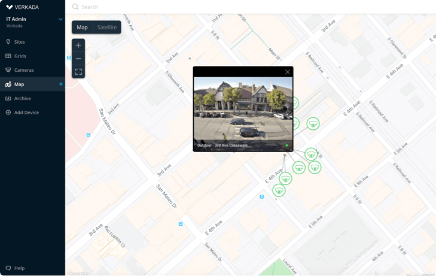Select camera marker beside S B St label
The height and width of the screenshot is (276, 436).
311,154
